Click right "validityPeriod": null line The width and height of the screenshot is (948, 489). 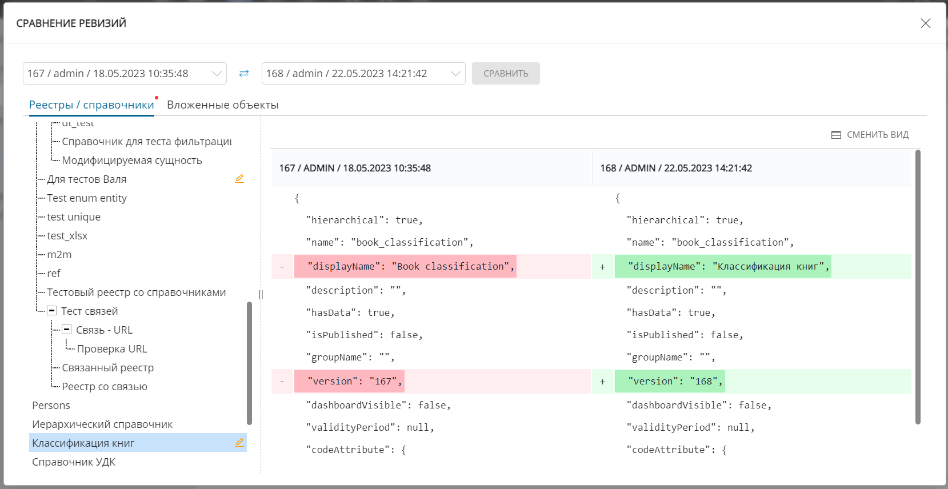click(691, 427)
